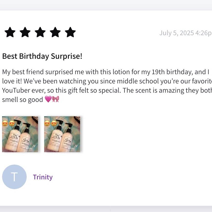Click Trinity's round 'T' avatar
Screen dimensions: 212x212
click(14, 177)
